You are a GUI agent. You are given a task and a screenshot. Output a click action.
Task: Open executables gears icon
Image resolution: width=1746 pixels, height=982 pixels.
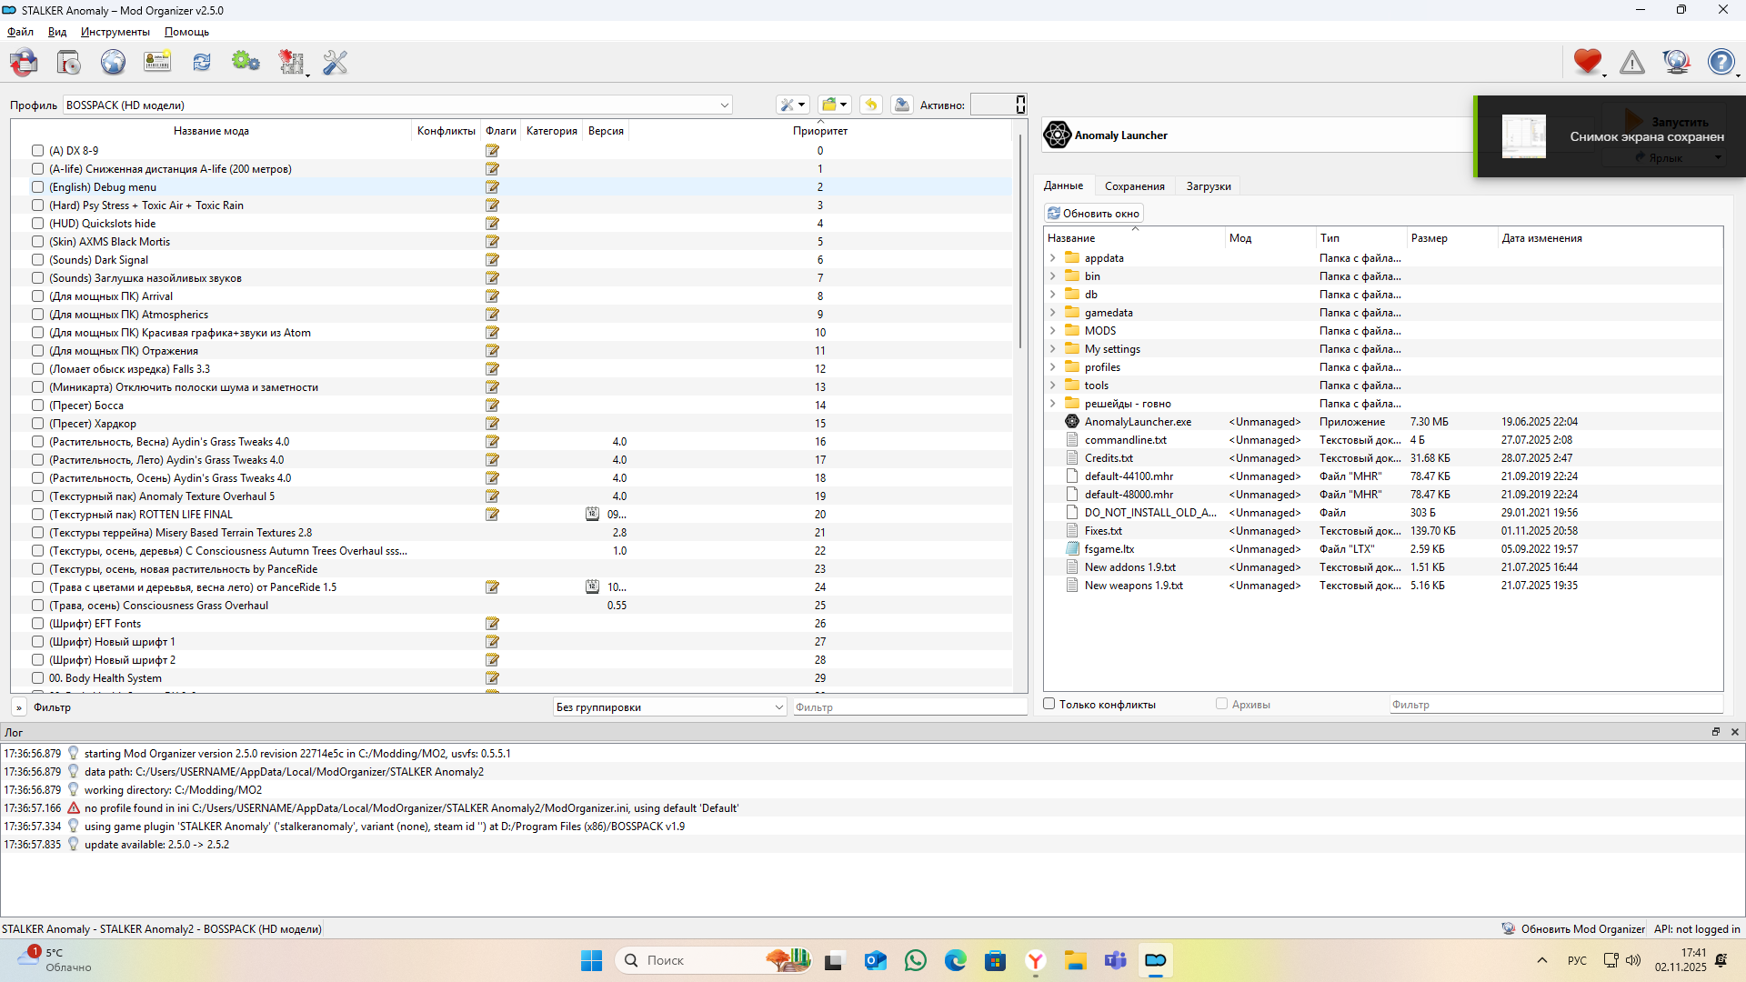coord(246,62)
